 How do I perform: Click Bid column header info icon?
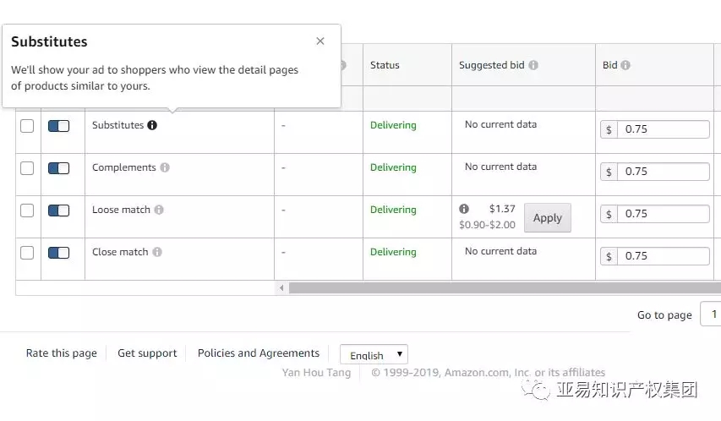625,65
